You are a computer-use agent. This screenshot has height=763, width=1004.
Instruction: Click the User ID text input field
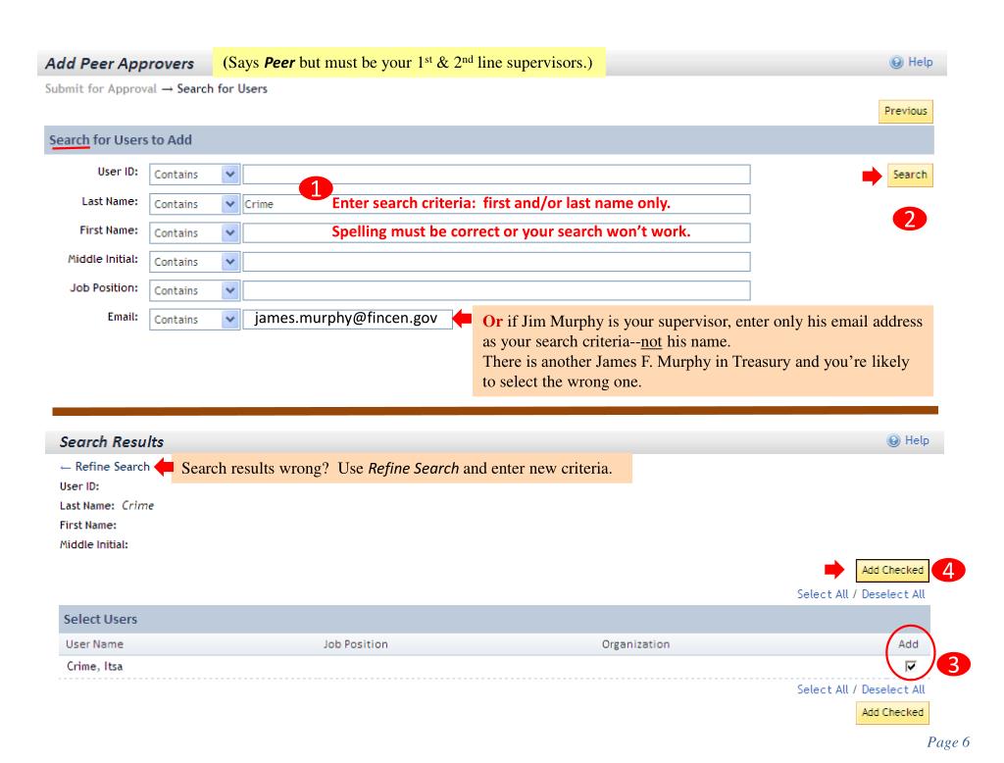(x=496, y=175)
